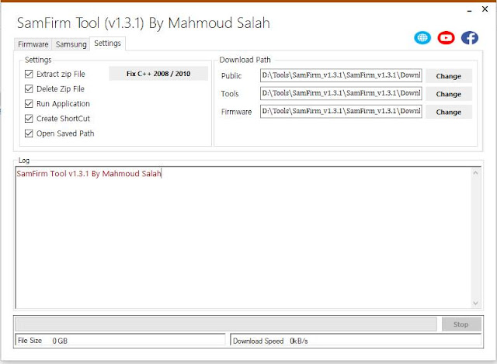Change the Firmware download path
Image resolution: width=497 pixels, height=364 pixels.
449,112
